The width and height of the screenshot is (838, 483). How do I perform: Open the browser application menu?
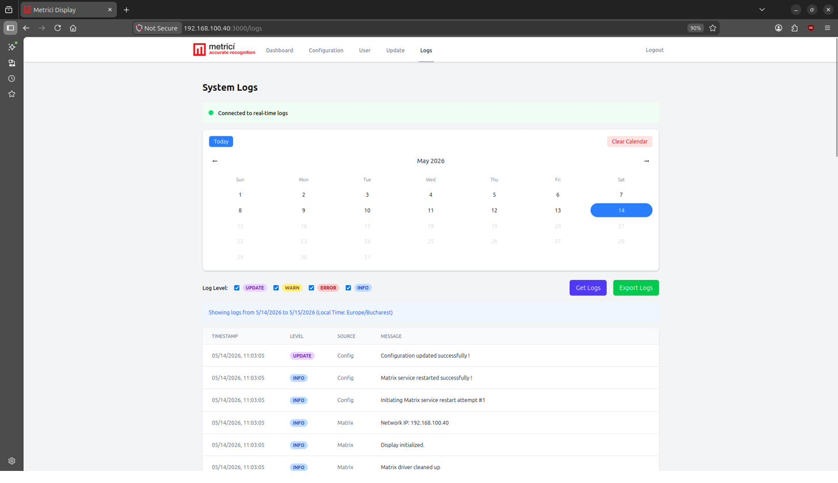[828, 28]
